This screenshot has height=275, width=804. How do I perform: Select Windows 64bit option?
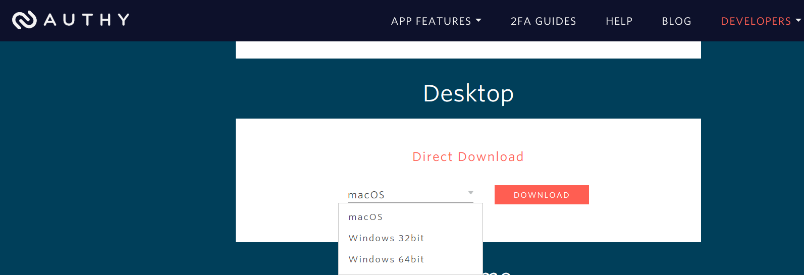point(410,259)
